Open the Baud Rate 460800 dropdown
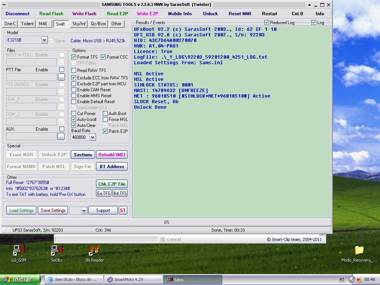The width and height of the screenshot is (380, 285). click(92, 137)
